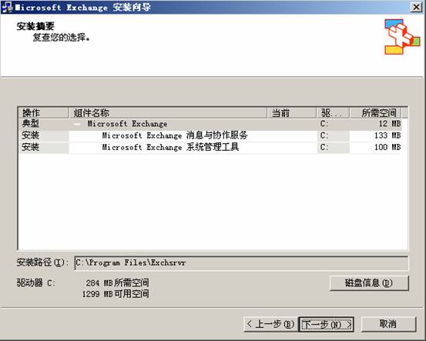Click the Exchange logo graphic in header

[402, 37]
